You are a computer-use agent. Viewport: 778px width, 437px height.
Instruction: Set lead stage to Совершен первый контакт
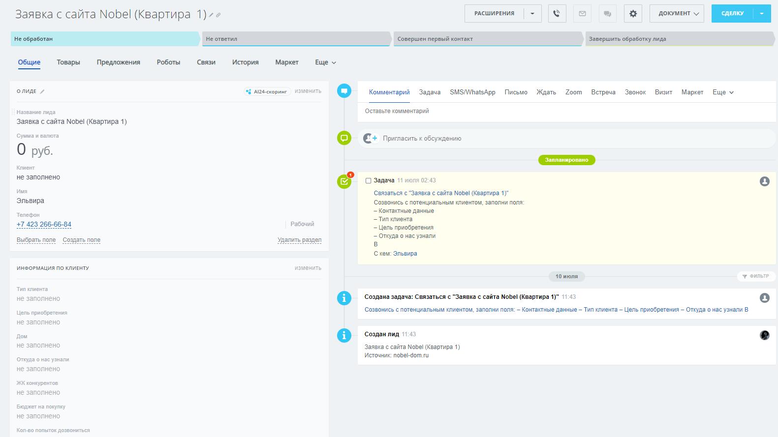487,39
